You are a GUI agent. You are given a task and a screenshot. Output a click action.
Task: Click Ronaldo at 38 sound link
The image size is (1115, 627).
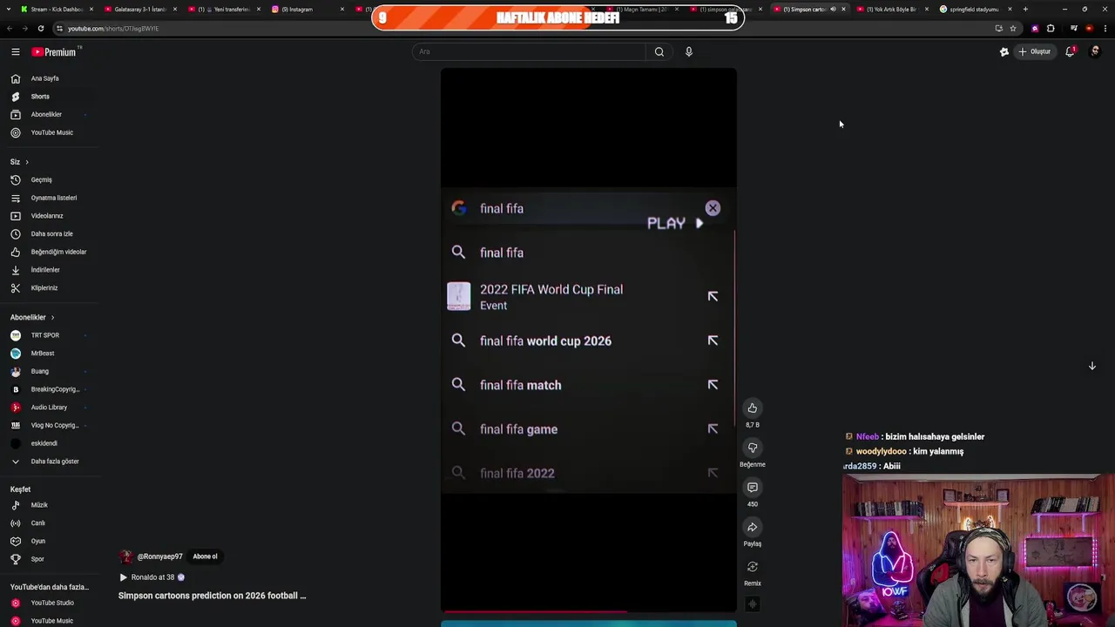click(x=152, y=577)
